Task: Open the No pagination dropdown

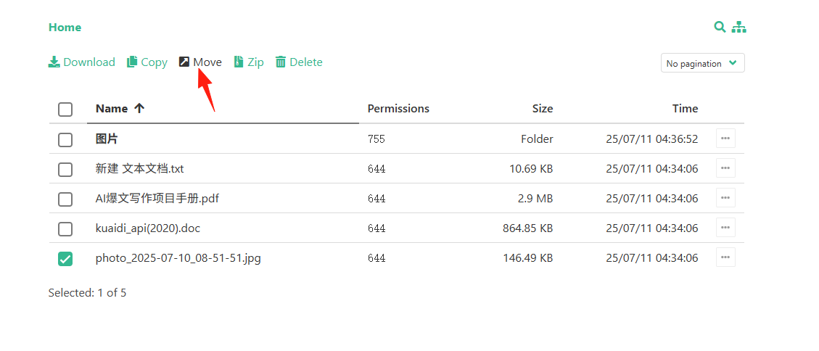Action: [702, 63]
